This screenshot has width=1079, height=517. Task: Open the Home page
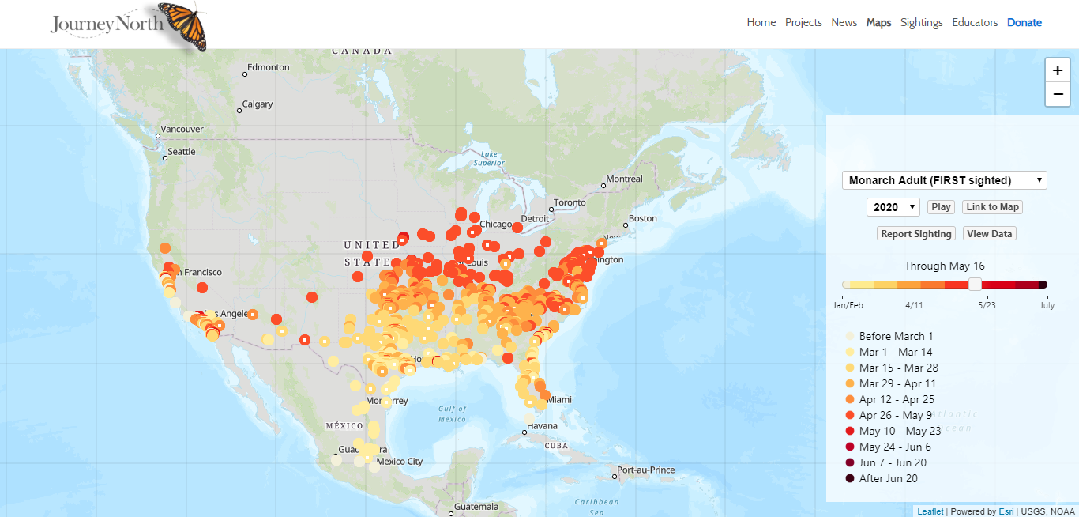pyautogui.click(x=761, y=22)
